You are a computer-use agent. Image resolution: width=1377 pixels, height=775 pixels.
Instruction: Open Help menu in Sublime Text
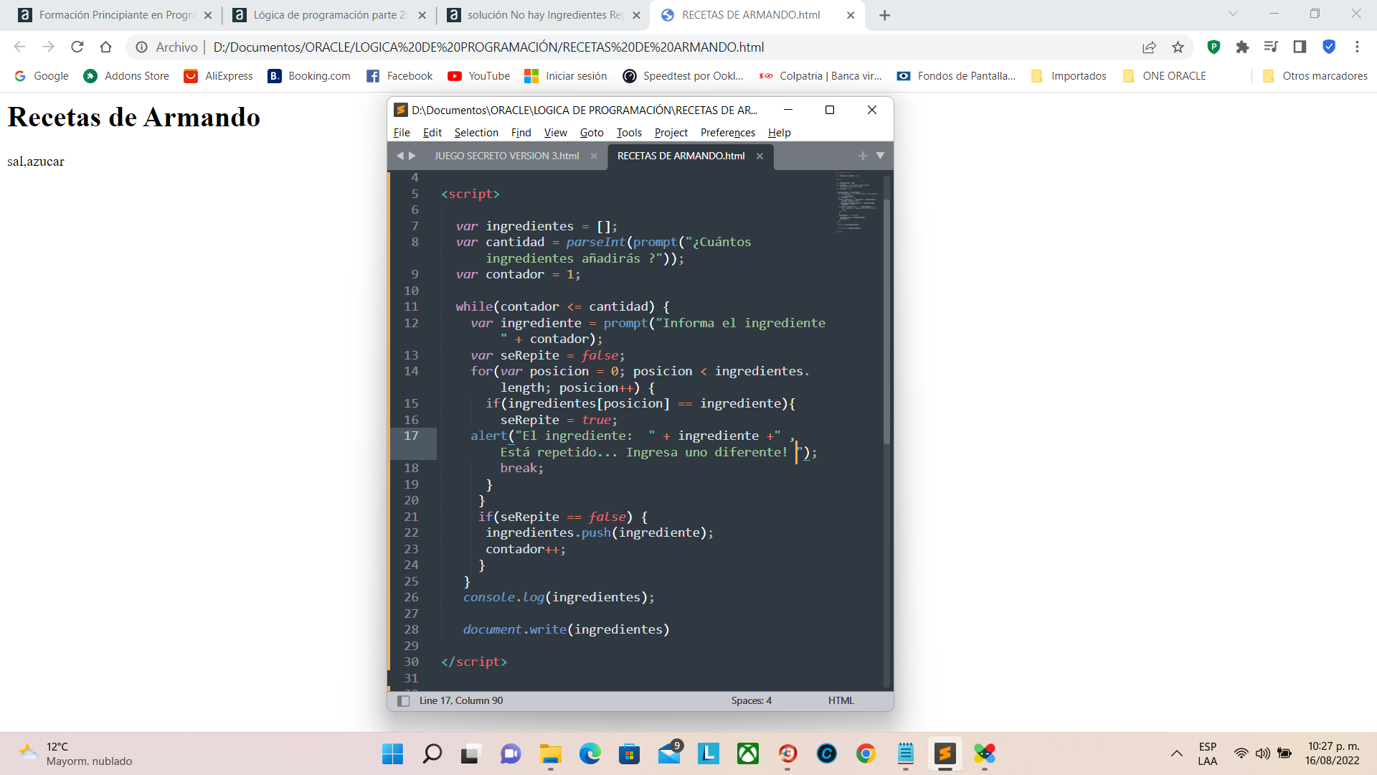780,133
